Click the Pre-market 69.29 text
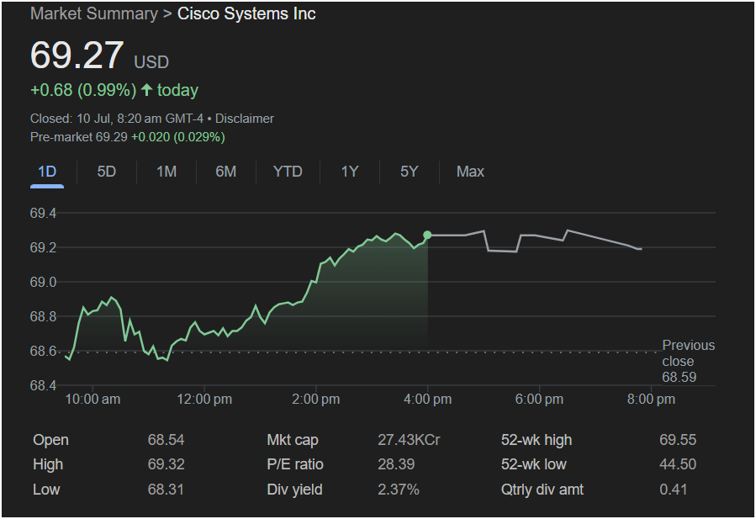 pos(78,137)
